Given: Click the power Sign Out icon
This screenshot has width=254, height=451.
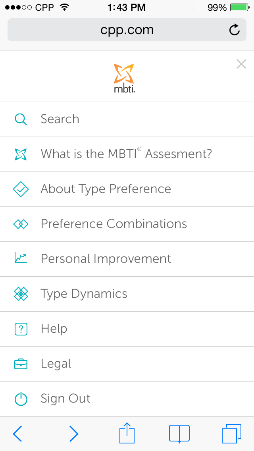Looking at the screenshot, I should pyautogui.click(x=21, y=399).
